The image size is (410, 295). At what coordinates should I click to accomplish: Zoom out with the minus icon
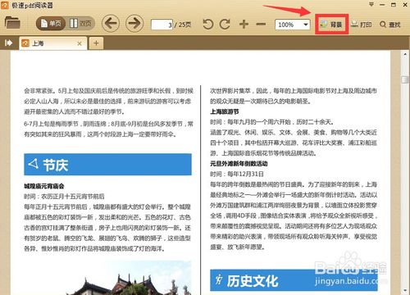click(261, 25)
